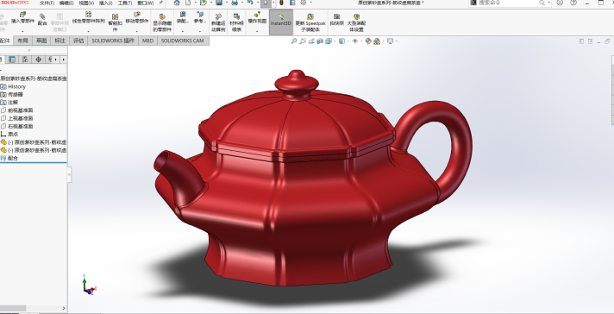Expand Linear Component Pattern dropdown arrow

click(89, 31)
